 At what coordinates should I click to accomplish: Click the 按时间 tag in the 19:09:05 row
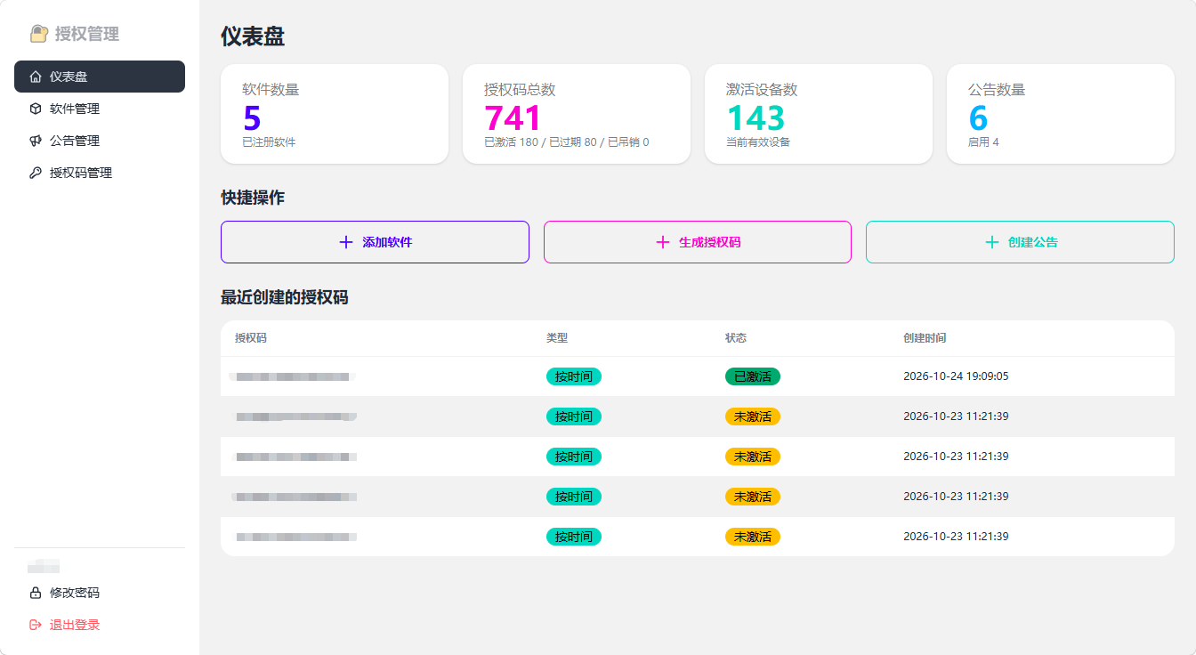pyautogui.click(x=574, y=376)
